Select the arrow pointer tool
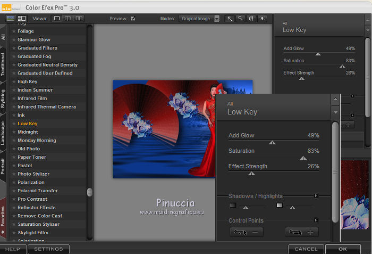Image resolution: width=372 pixels, height=254 pixels. (x=230, y=18)
